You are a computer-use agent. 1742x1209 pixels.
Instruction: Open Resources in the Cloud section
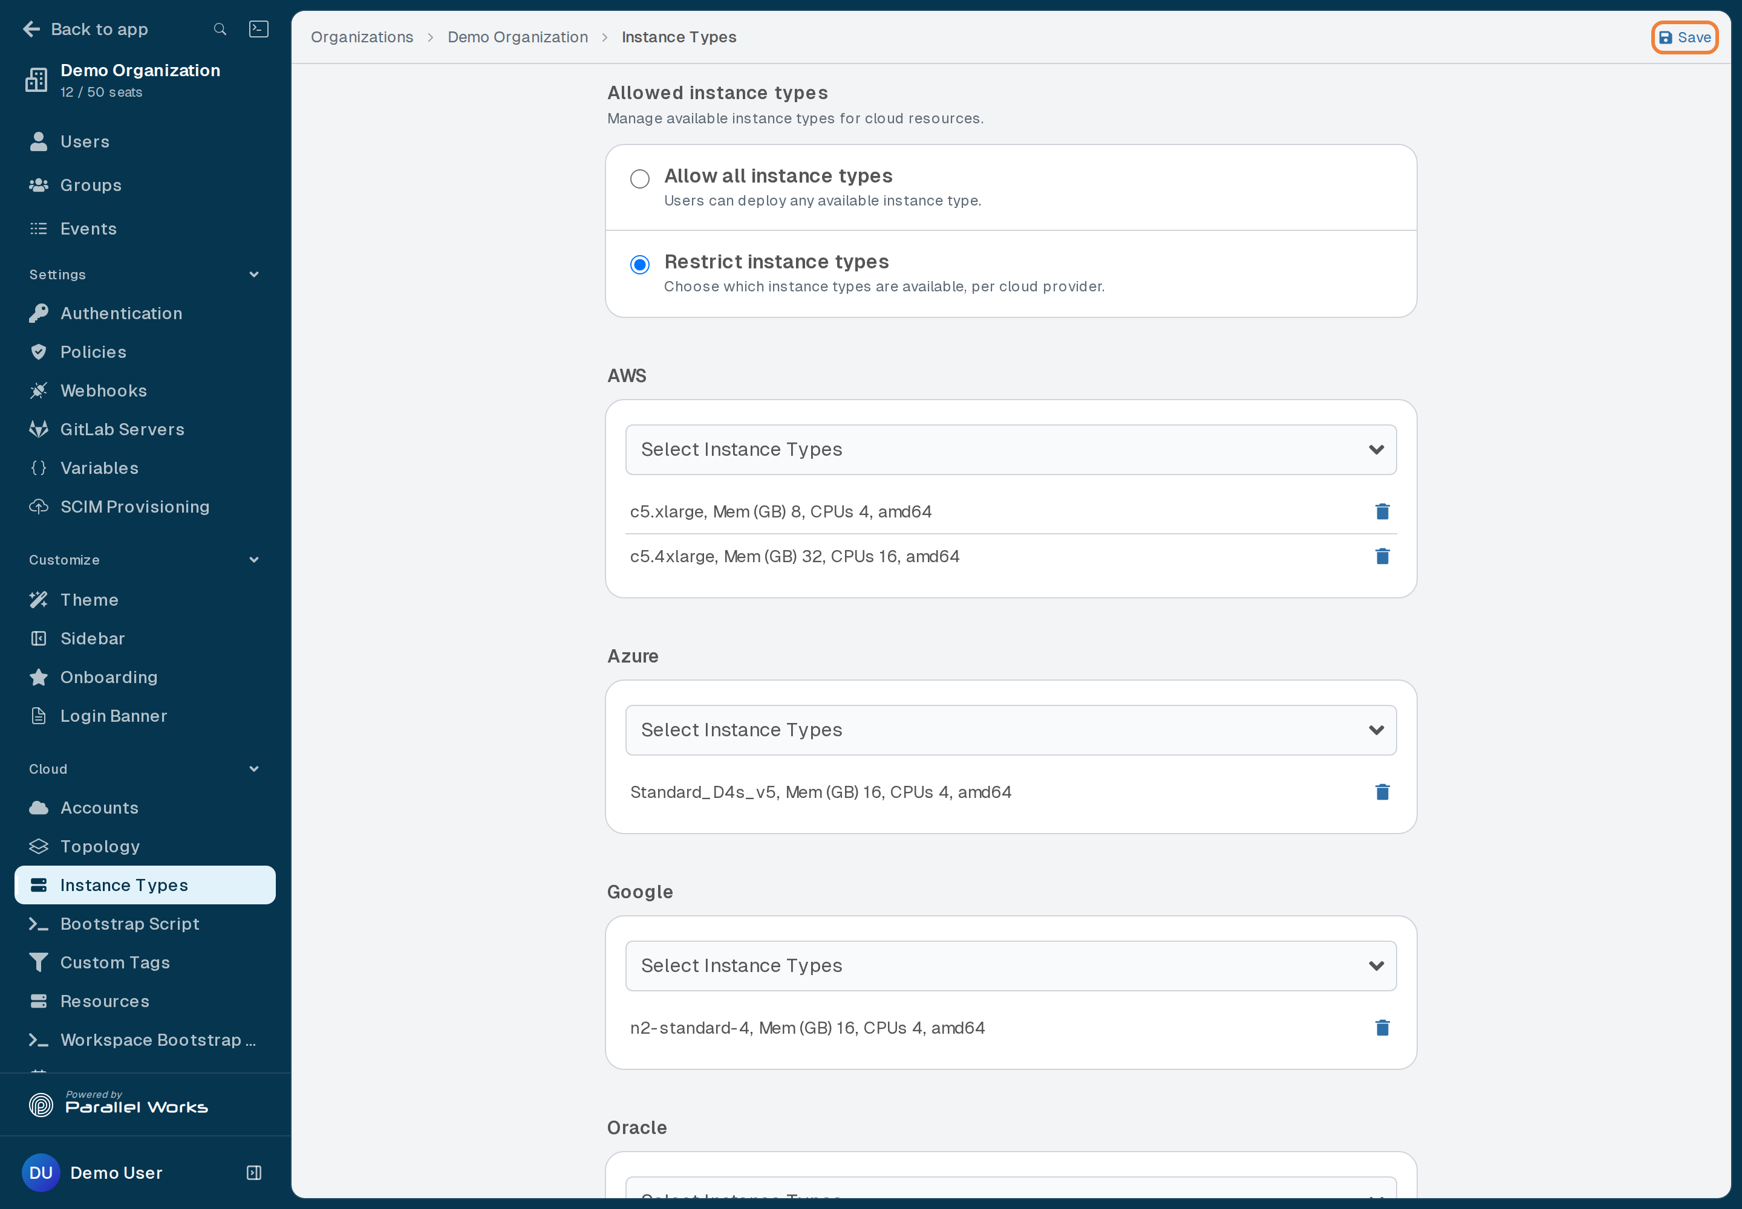click(145, 1000)
